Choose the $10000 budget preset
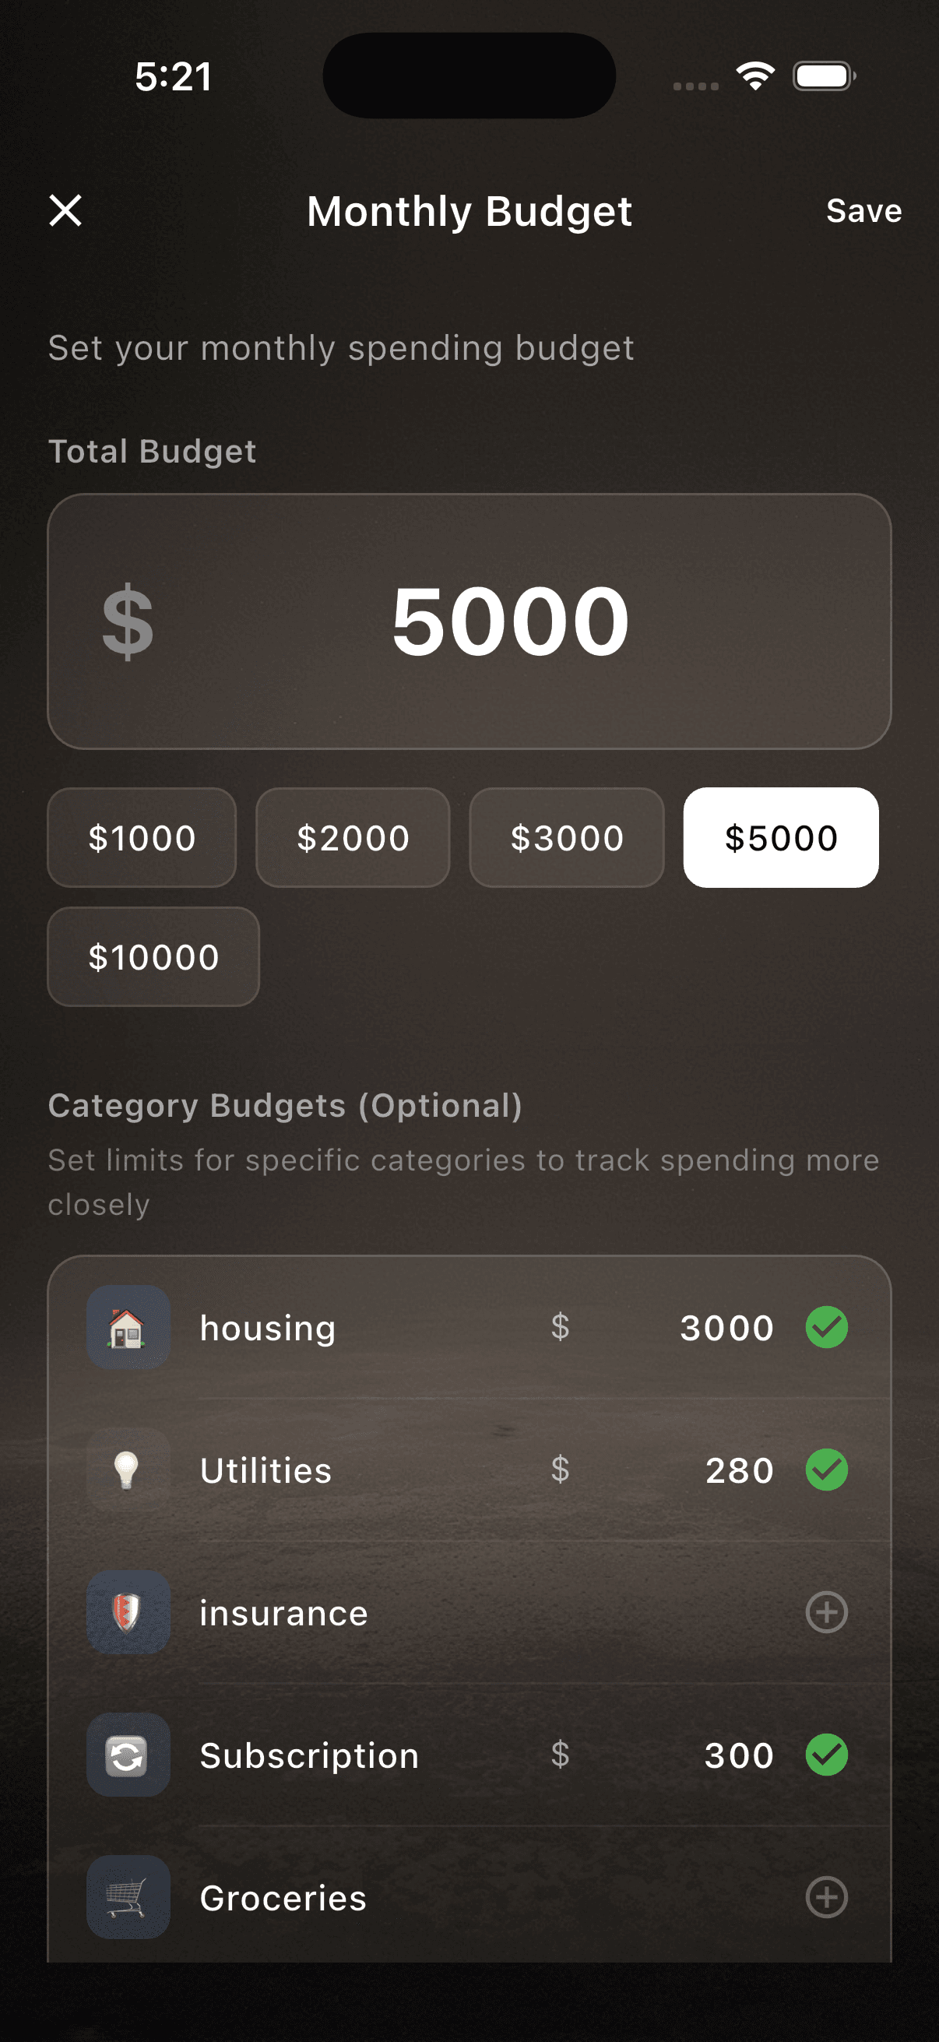Image resolution: width=939 pixels, height=2042 pixels. (x=153, y=958)
